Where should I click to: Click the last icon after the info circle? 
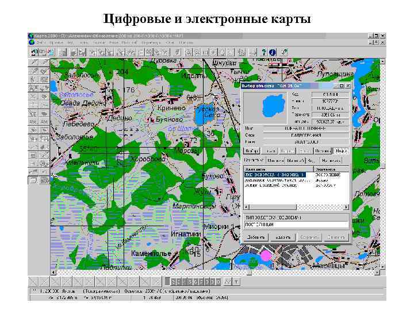coord(285,52)
